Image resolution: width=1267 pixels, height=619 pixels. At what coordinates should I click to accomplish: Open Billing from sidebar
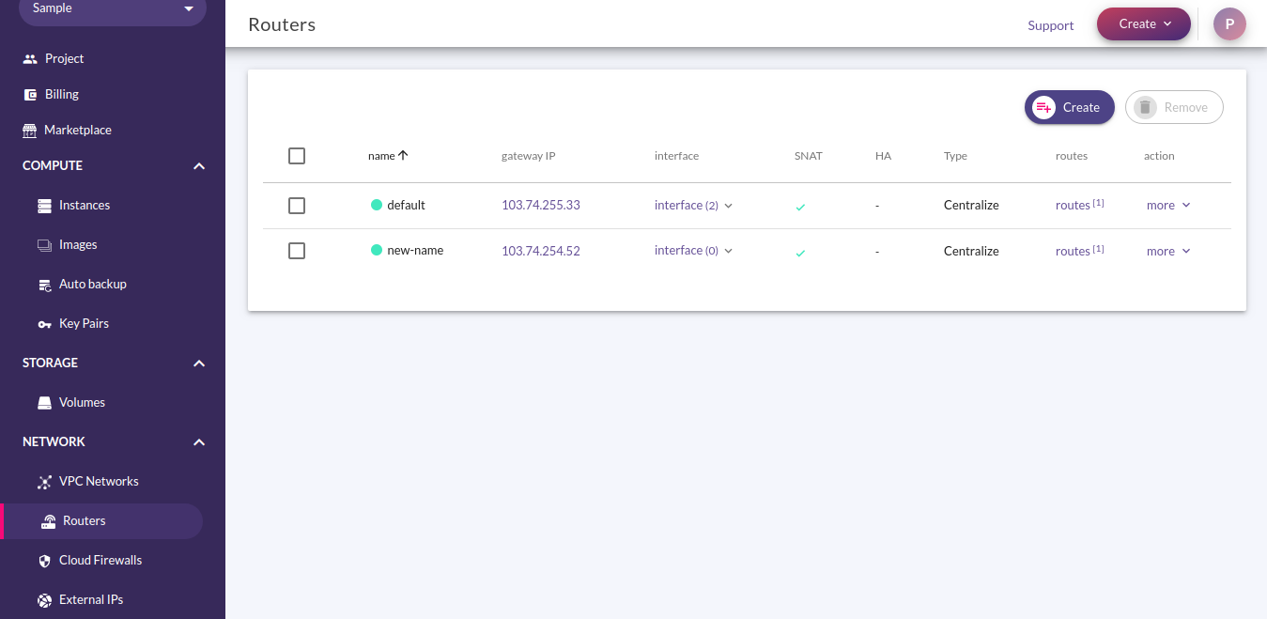coord(62,94)
